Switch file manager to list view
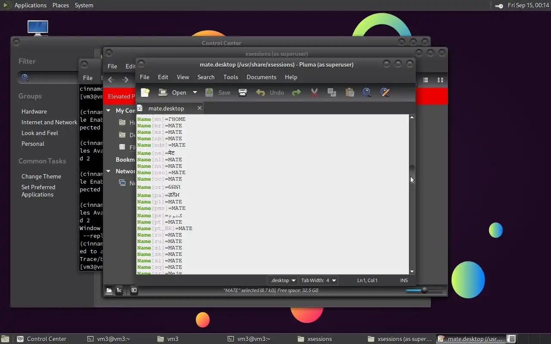 point(426,80)
